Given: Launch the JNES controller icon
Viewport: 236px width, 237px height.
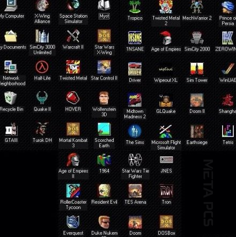Looking at the screenshot, I should [x=166, y=160].
